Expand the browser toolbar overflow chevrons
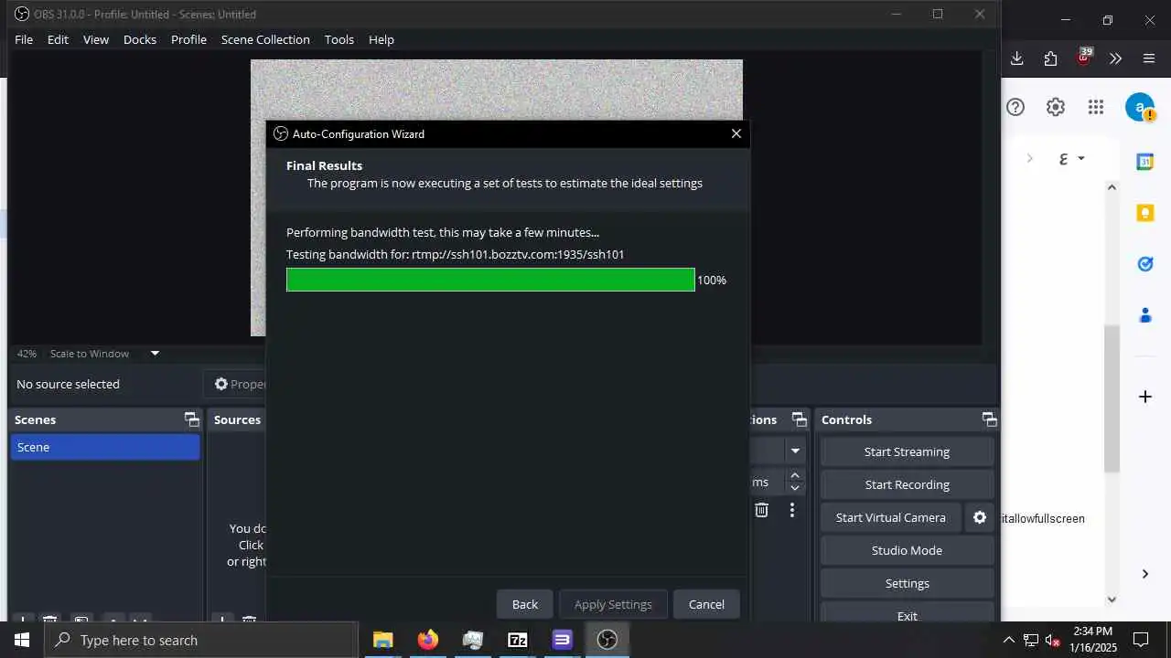1171x658 pixels. point(1115,58)
